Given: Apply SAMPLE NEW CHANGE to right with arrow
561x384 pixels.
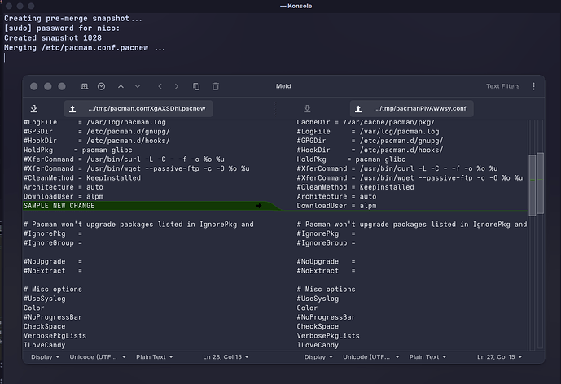Looking at the screenshot, I should pos(259,206).
